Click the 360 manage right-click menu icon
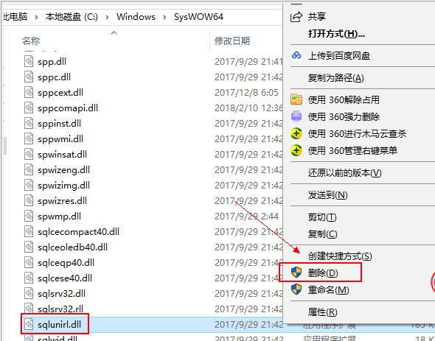 (296, 150)
